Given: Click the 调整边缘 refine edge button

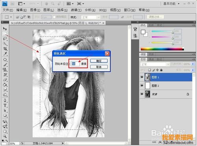Looking at the screenshot, I should [x=156, y=17].
